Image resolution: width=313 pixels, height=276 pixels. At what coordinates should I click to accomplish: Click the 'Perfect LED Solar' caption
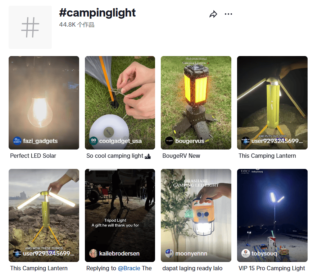pyautogui.click(x=33, y=156)
